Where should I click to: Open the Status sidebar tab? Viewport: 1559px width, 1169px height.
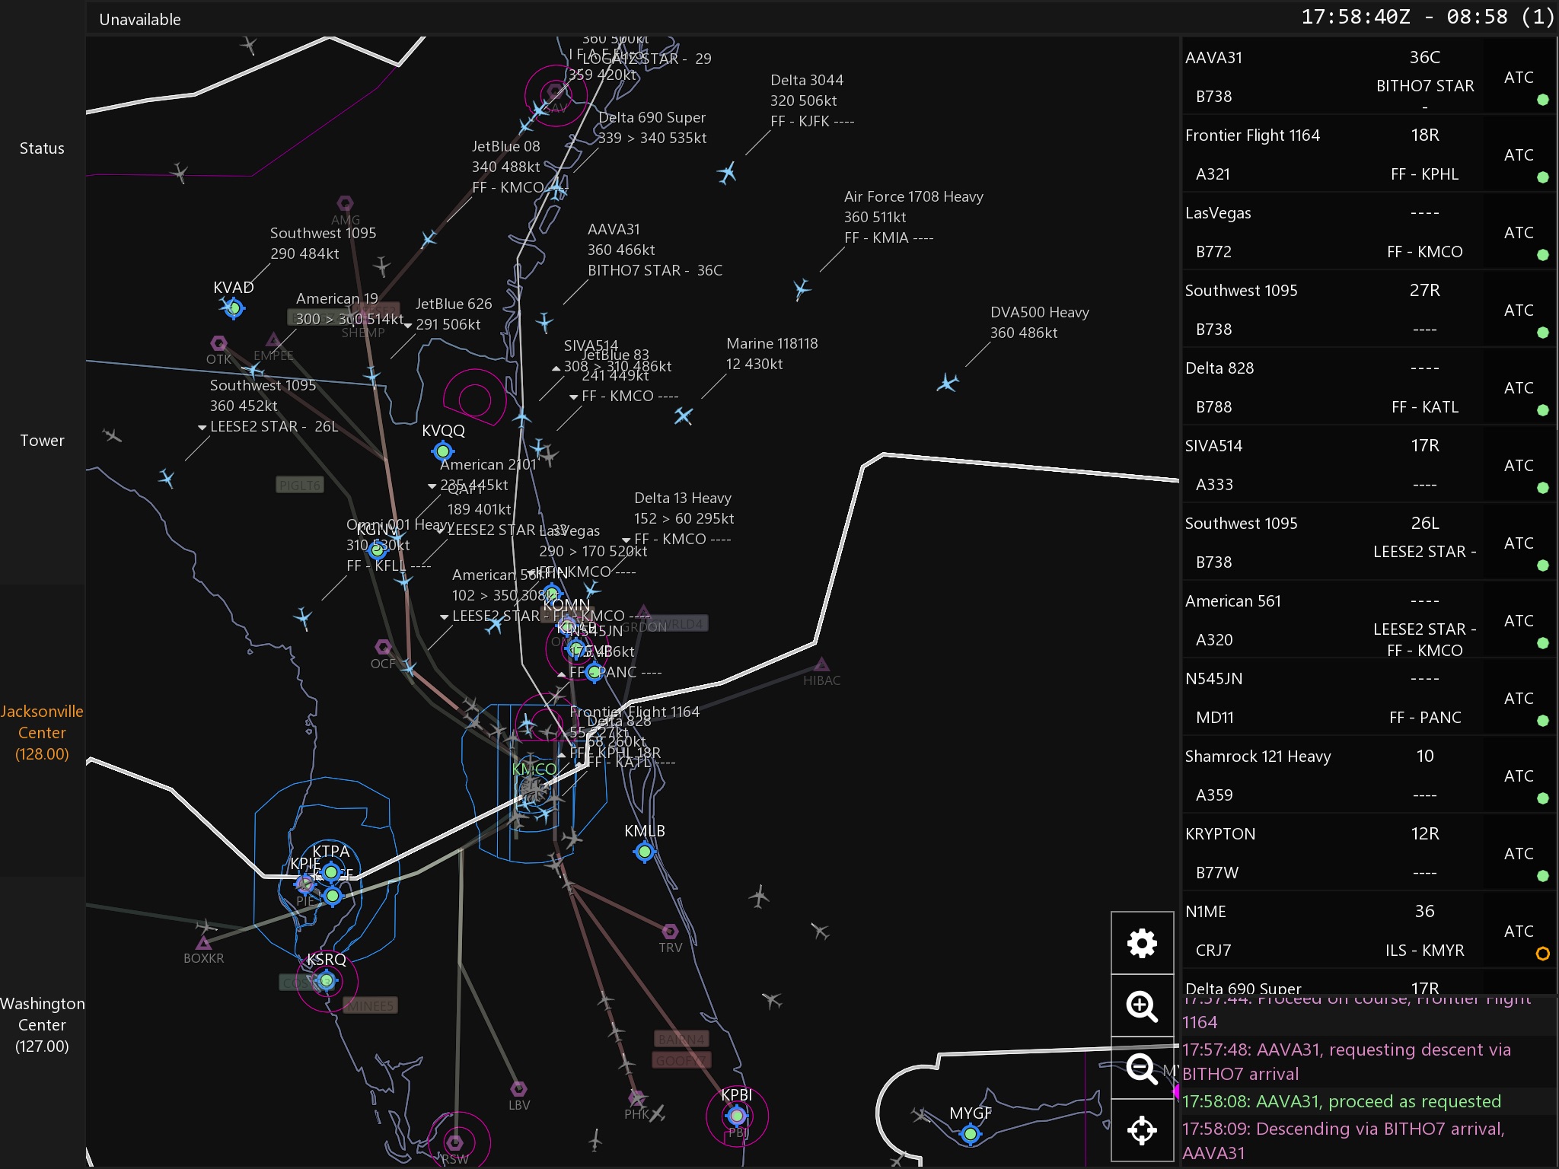coord(42,148)
